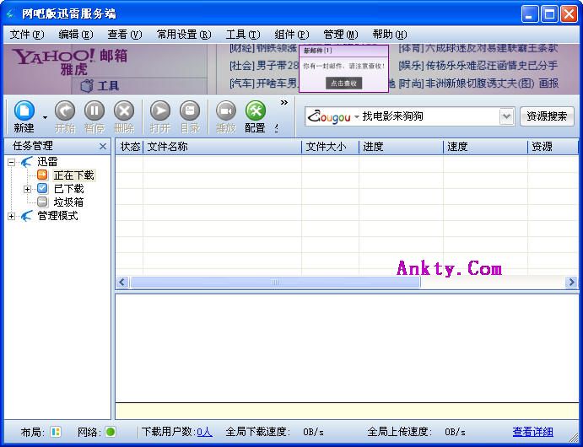Click the 找电影来狗狗 search input field

click(x=429, y=116)
